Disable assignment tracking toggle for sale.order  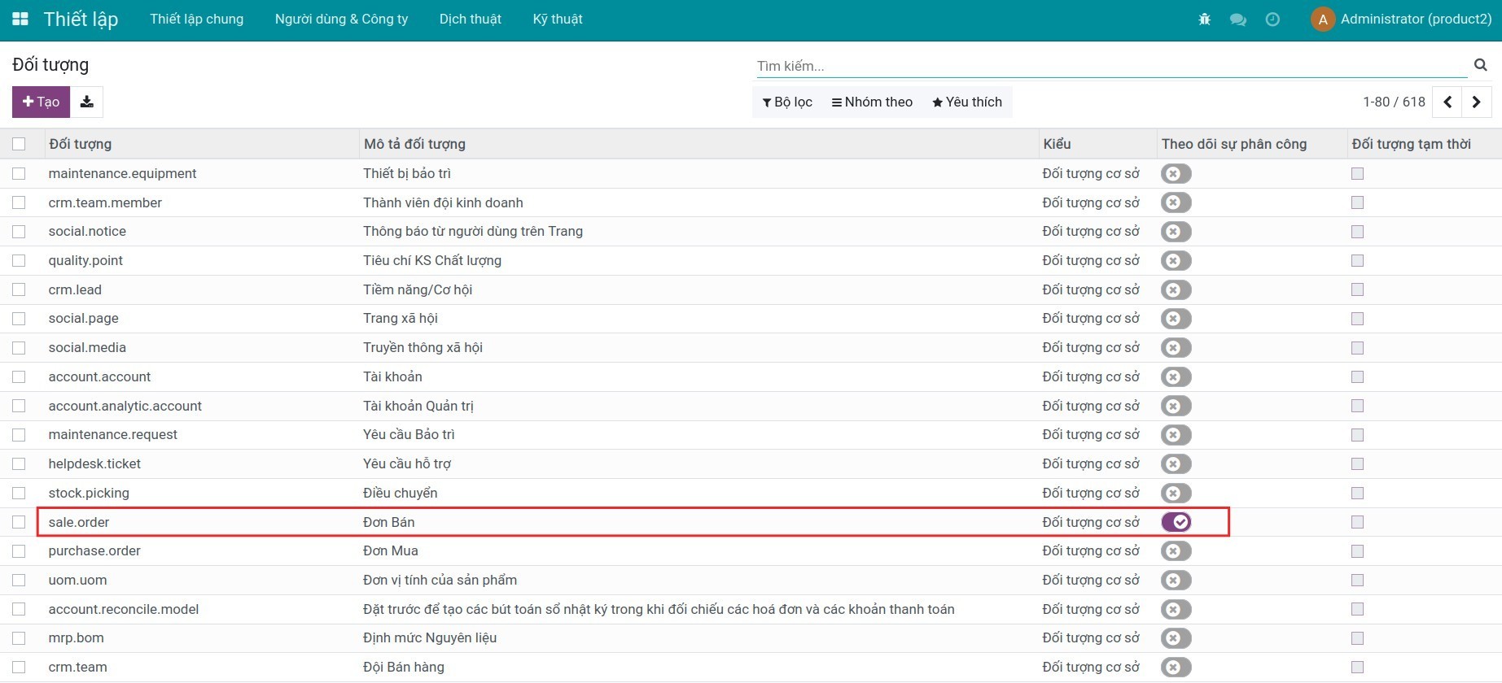tap(1176, 522)
